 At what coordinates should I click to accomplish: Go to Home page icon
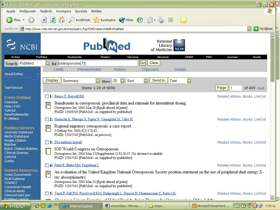click(x=62, y=20)
